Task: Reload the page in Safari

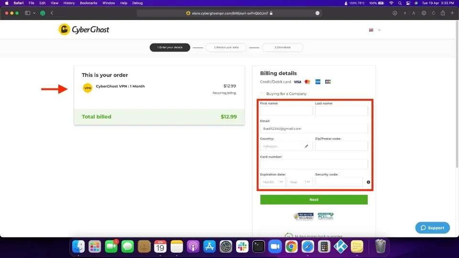Action: [434, 13]
